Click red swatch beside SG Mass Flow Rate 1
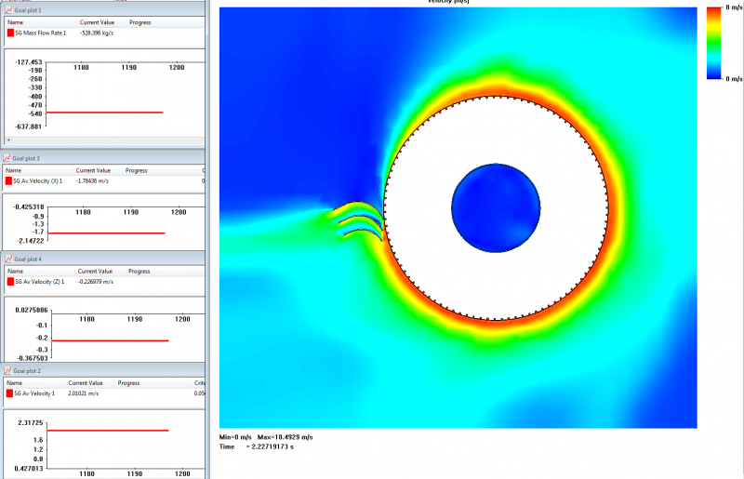The width and height of the screenshot is (744, 479). click(10, 33)
